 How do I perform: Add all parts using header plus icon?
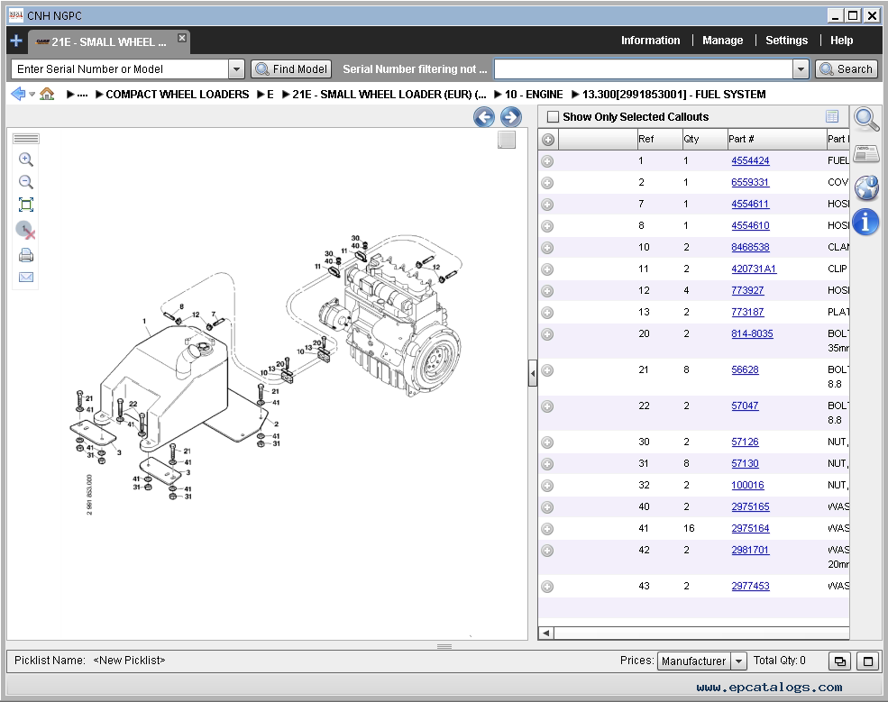(x=547, y=140)
